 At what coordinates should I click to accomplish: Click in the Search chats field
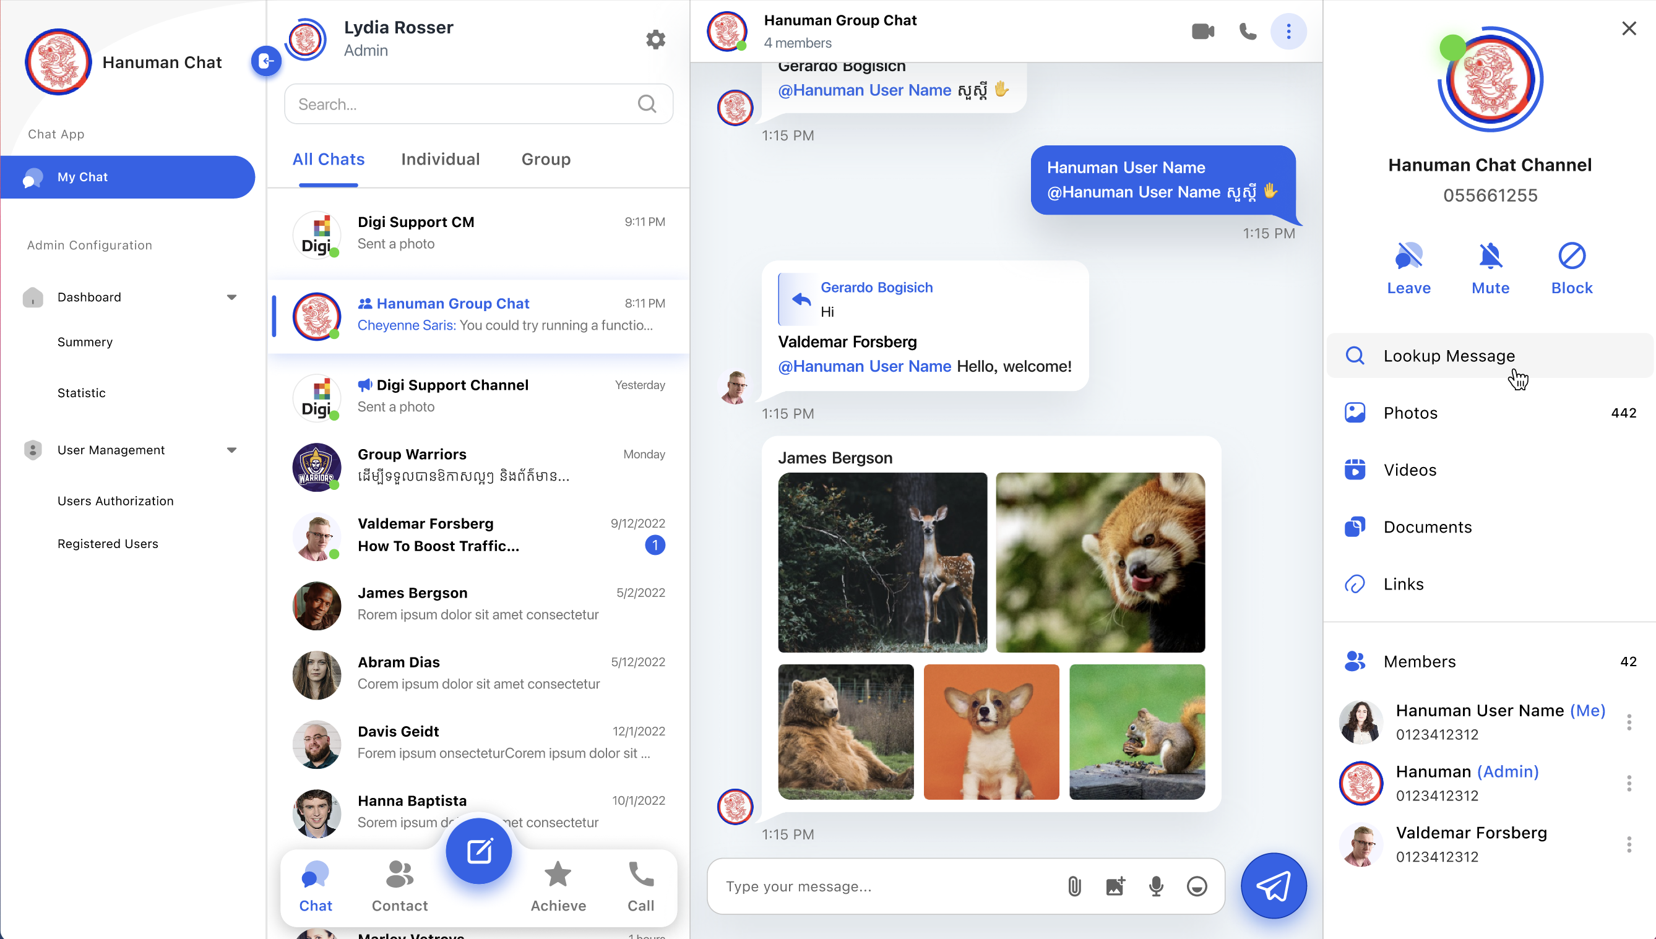(478, 104)
